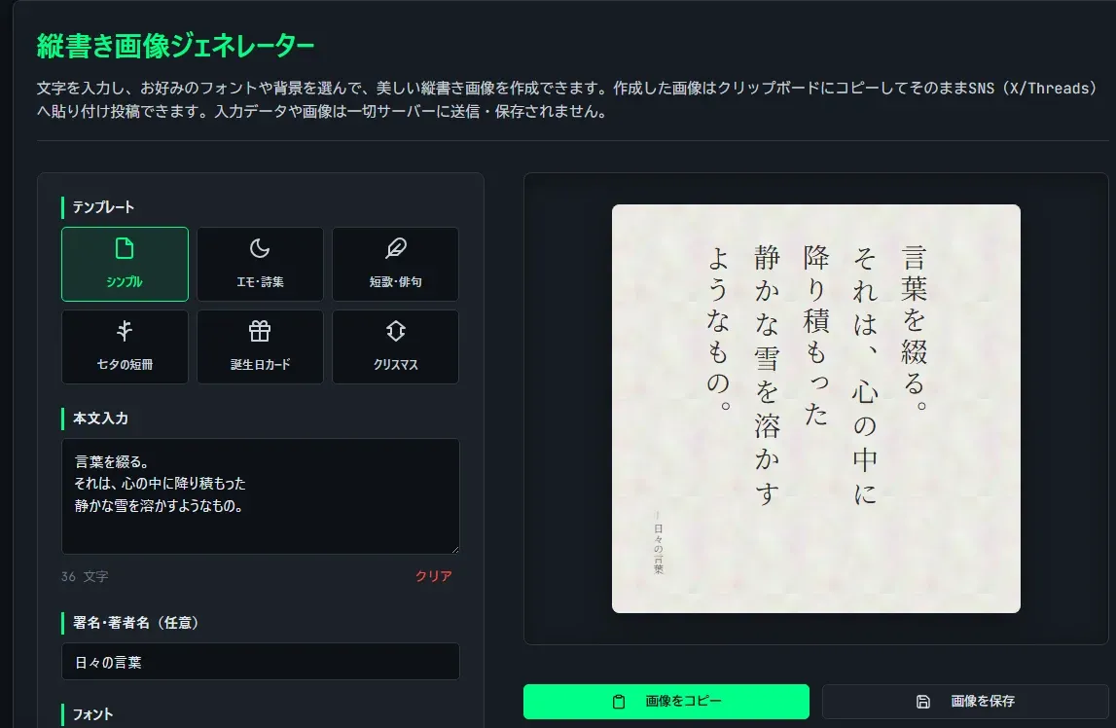Focus the 本文入力 text area
This screenshot has height=728, width=1116.
tap(261, 496)
